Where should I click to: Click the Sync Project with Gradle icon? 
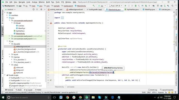coord(161,6)
